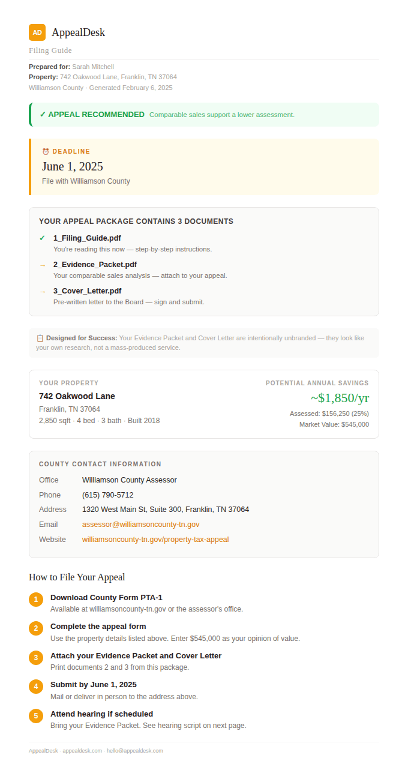Click the 2_Evidence_Packet.pdf file name
Screen dimensions: 408x779
click(95, 265)
